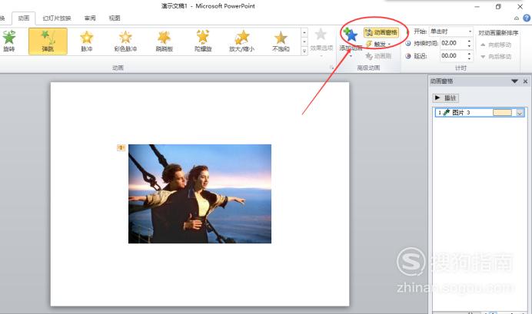Choose the 陀螺旋 (Spin) emphasis animation
The height and width of the screenshot is (314, 532).
coord(203,41)
